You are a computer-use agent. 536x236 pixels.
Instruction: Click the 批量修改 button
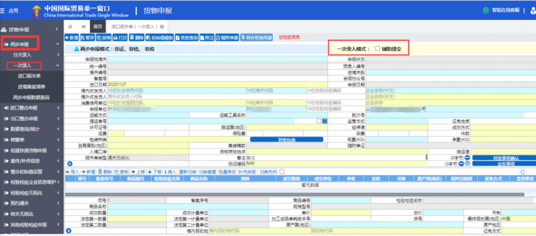[227, 172]
